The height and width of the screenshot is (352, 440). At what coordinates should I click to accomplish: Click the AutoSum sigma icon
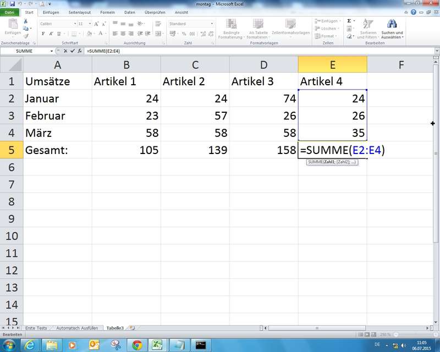[349, 21]
